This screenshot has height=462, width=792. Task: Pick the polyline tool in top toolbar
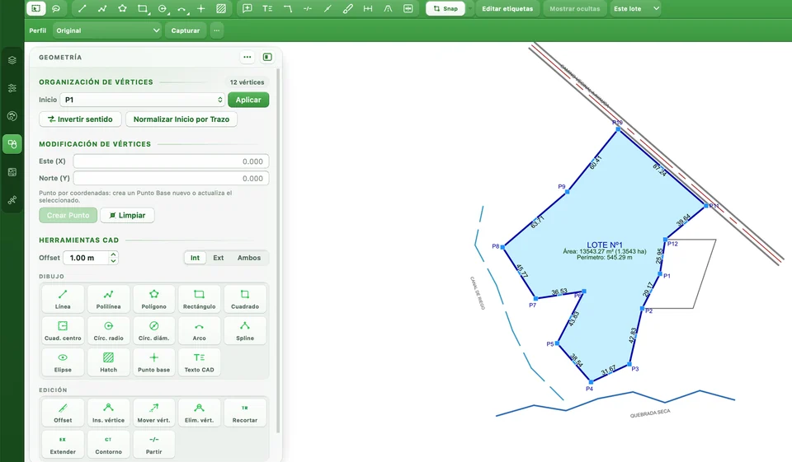pos(102,8)
